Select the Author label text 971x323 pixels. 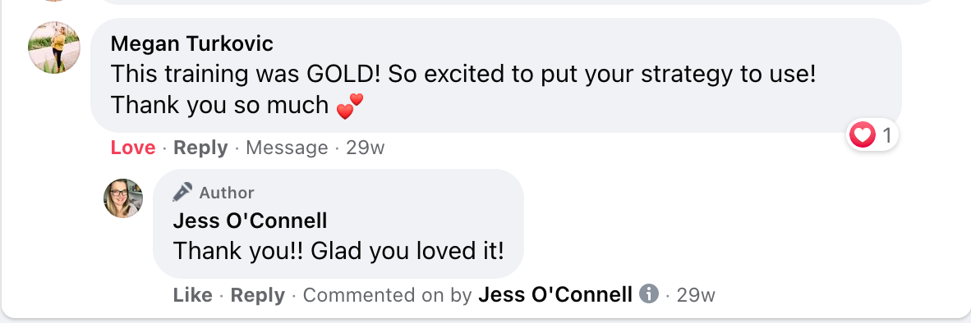pyautogui.click(x=227, y=193)
